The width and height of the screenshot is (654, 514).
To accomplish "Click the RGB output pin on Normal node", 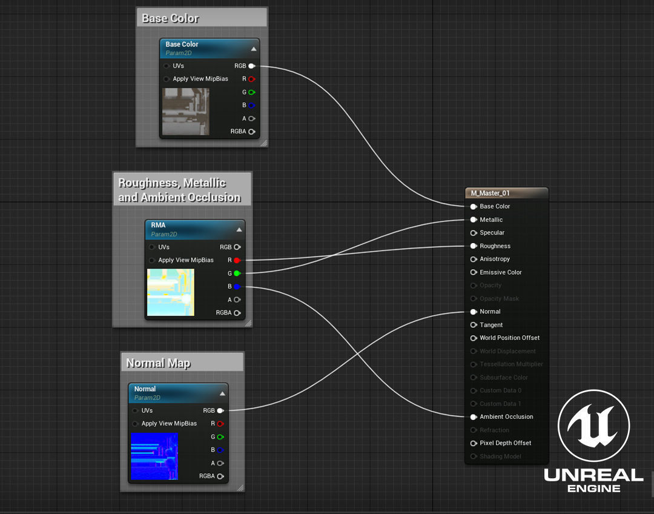I will click(220, 410).
